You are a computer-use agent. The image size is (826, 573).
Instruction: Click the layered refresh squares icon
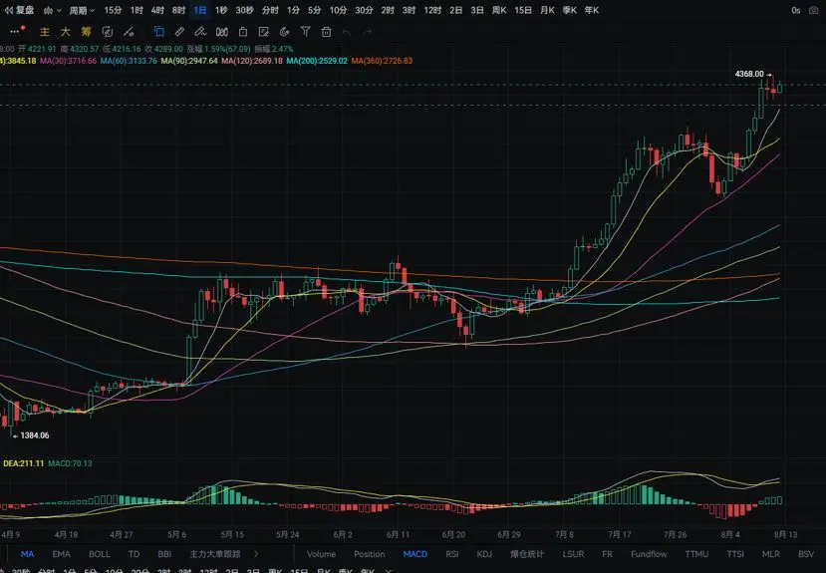point(108,32)
